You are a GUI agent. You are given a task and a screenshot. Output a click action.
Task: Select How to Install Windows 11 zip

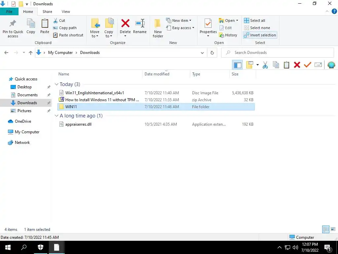point(156,100)
